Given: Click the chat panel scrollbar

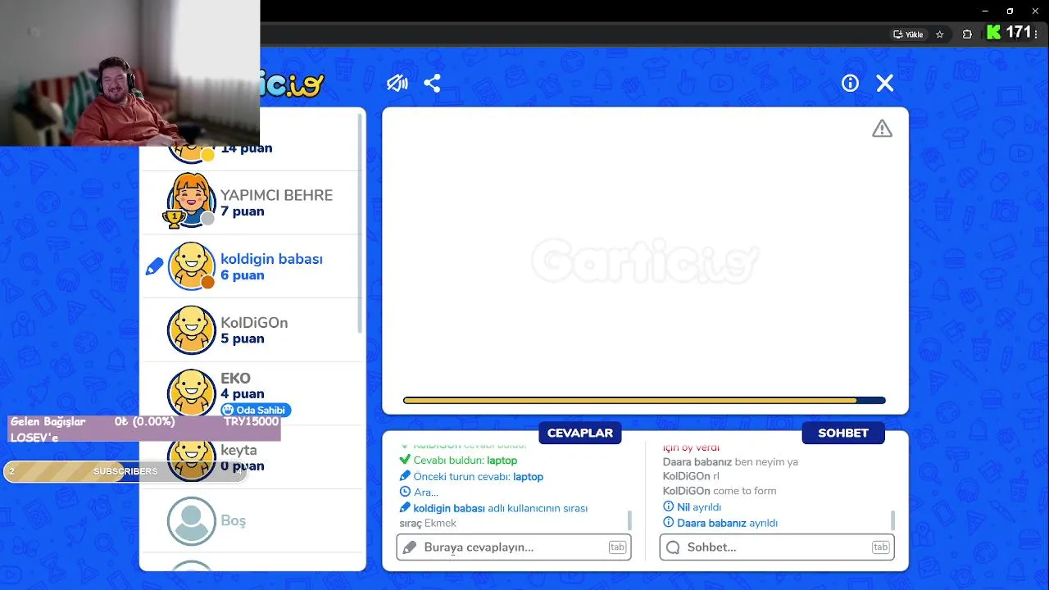Looking at the screenshot, I should tap(892, 520).
